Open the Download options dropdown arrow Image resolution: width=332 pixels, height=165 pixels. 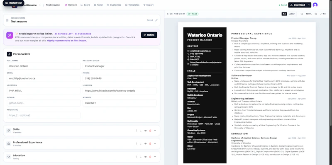[x=309, y=5]
